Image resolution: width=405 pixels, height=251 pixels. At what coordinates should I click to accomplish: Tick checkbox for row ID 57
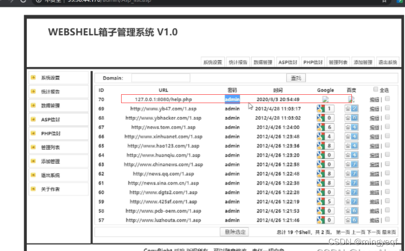[x=387, y=220]
